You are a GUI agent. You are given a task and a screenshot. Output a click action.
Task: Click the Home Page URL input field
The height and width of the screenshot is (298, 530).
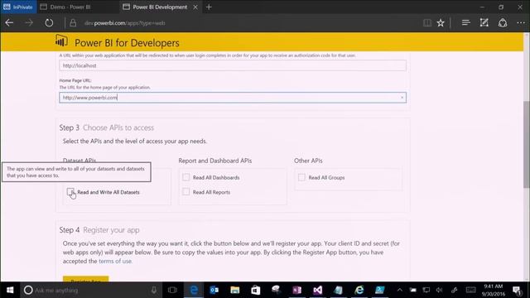tap(233, 98)
